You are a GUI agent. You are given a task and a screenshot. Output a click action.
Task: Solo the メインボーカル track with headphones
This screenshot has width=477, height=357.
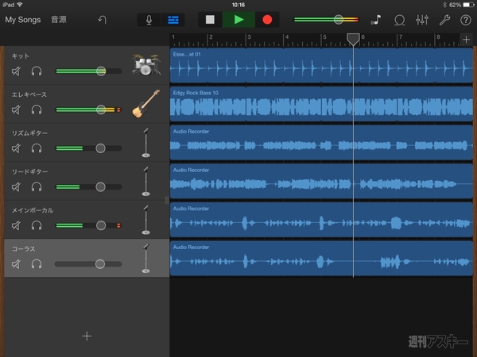(36, 225)
